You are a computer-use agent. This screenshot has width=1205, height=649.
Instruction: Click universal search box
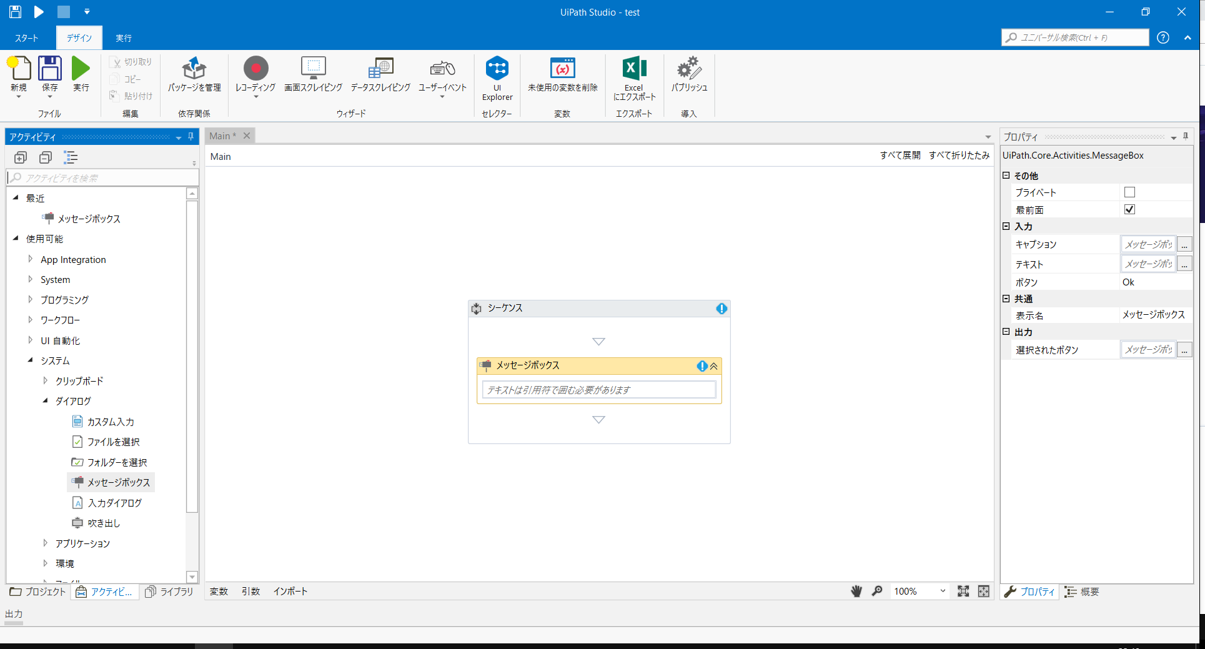click(x=1075, y=37)
